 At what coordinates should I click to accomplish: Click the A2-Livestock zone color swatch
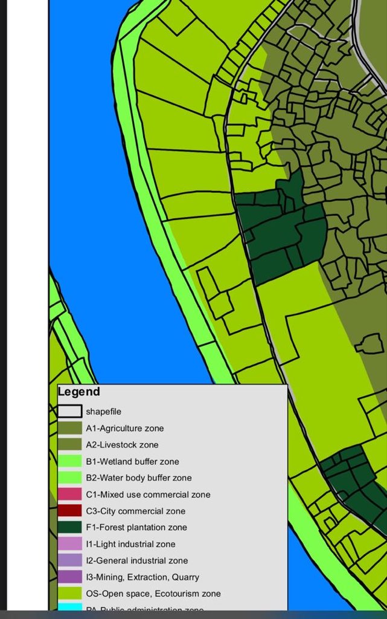[x=69, y=444]
